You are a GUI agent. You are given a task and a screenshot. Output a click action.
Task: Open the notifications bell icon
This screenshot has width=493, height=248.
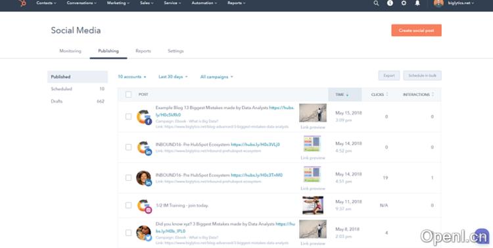pos(417,3)
